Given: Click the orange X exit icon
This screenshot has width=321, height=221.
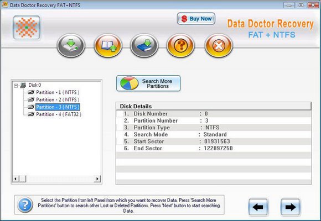Looking at the screenshot, I should coord(219,46).
